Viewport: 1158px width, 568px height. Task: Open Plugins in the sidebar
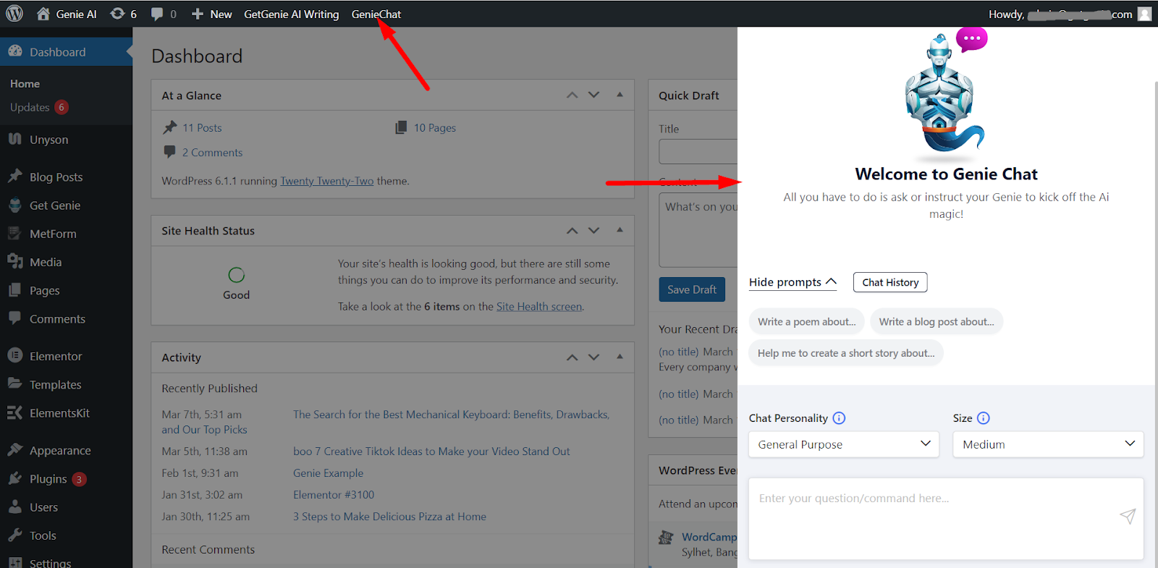click(66, 479)
